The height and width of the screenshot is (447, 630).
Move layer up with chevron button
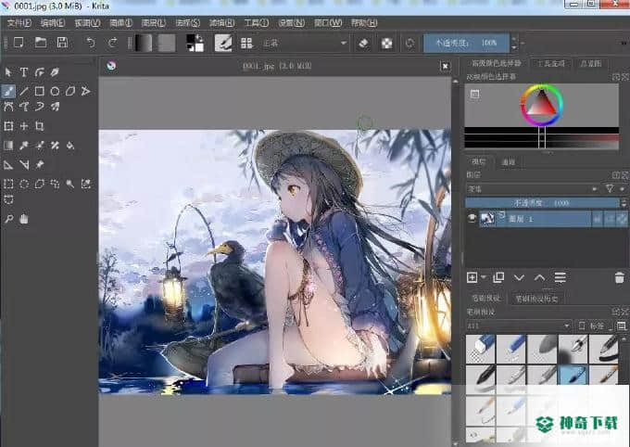tap(539, 277)
